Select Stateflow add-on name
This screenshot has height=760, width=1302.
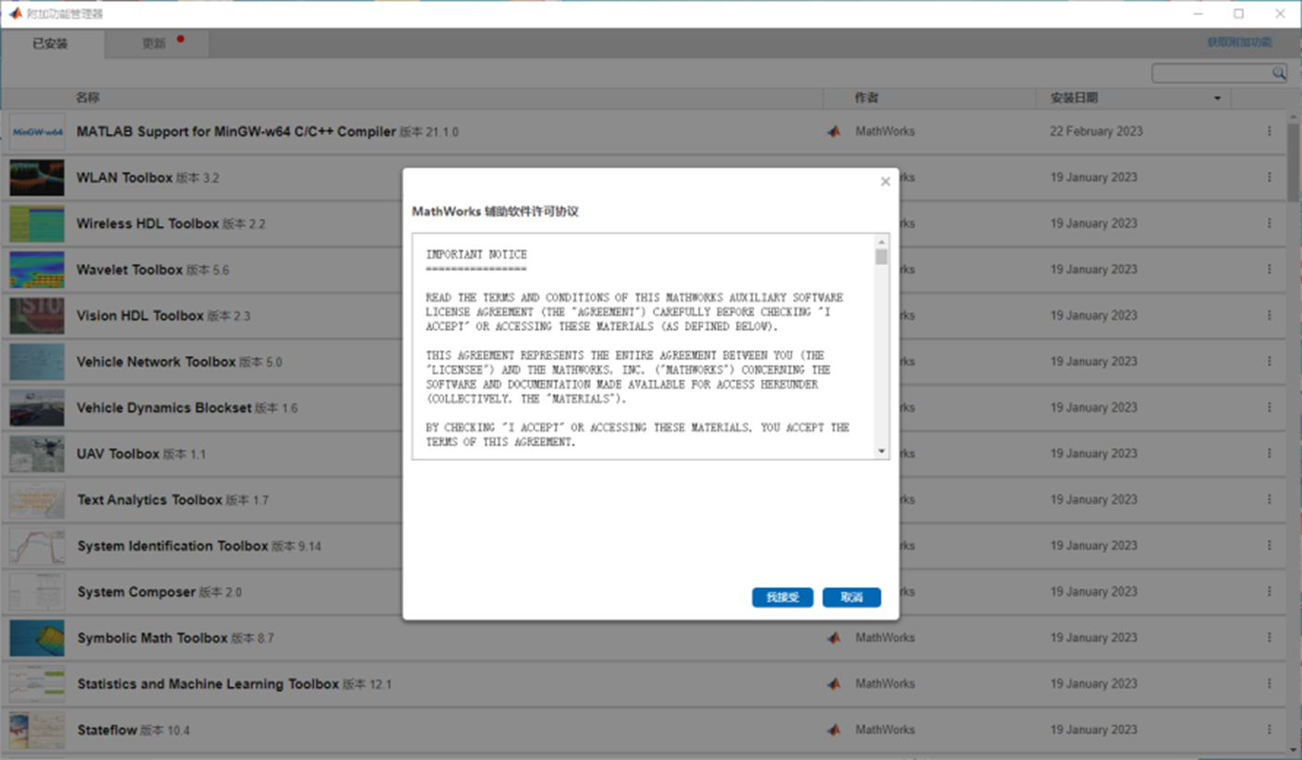click(107, 730)
